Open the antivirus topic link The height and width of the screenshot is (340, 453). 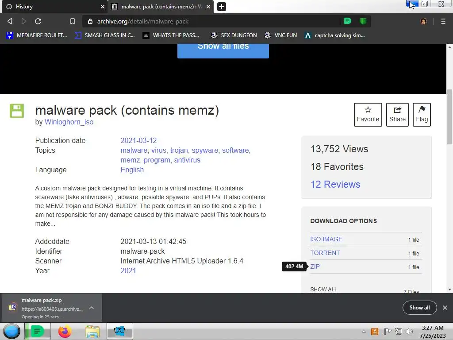pyautogui.click(x=187, y=160)
